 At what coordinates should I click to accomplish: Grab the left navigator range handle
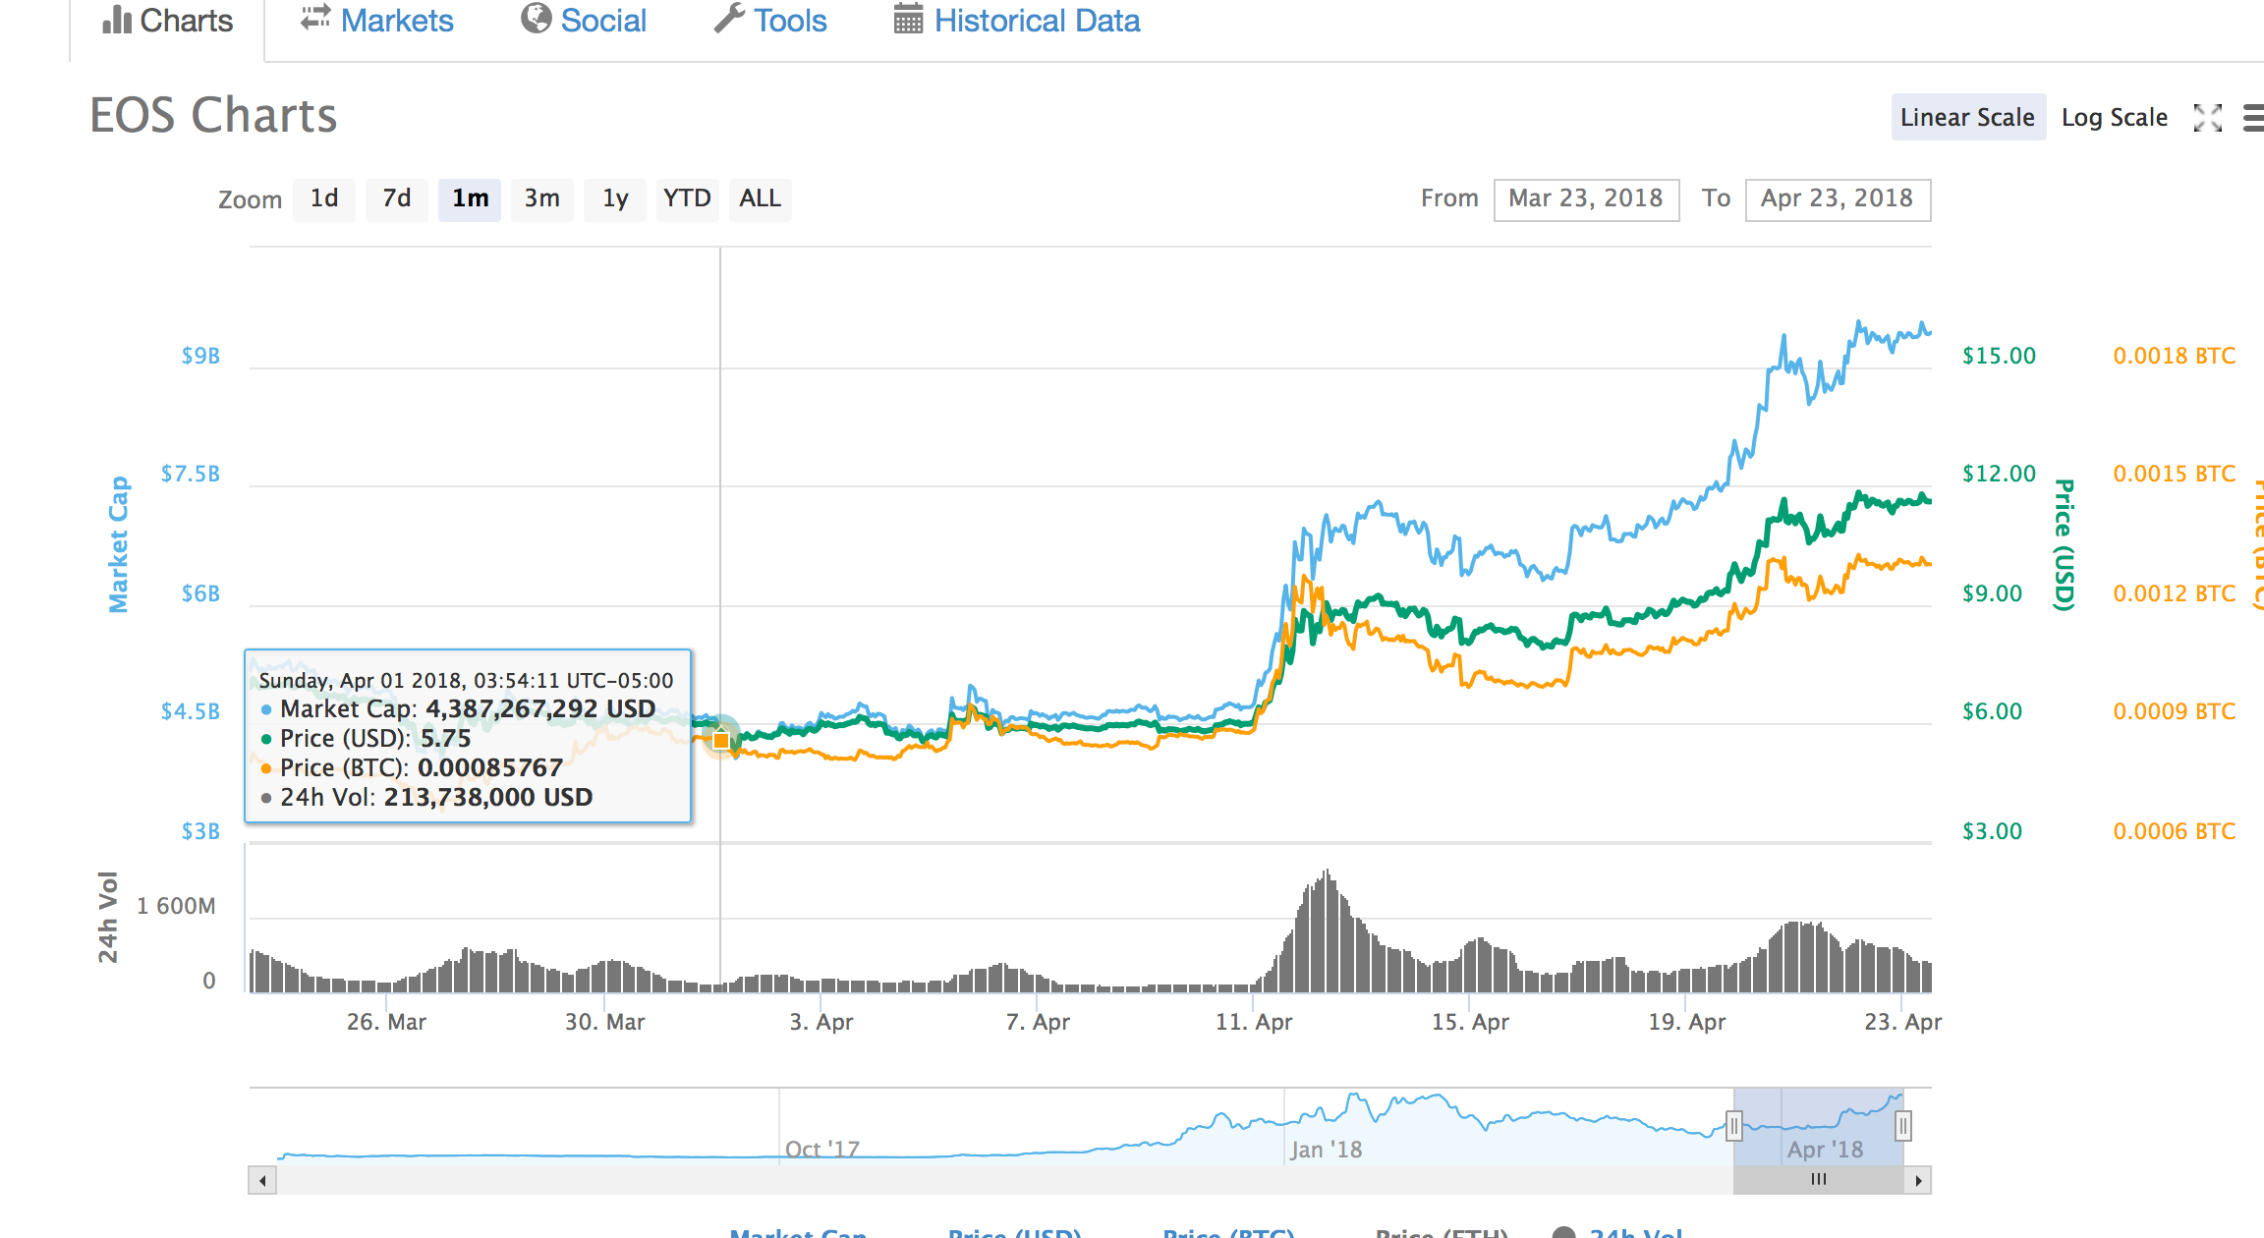pos(1734,1126)
